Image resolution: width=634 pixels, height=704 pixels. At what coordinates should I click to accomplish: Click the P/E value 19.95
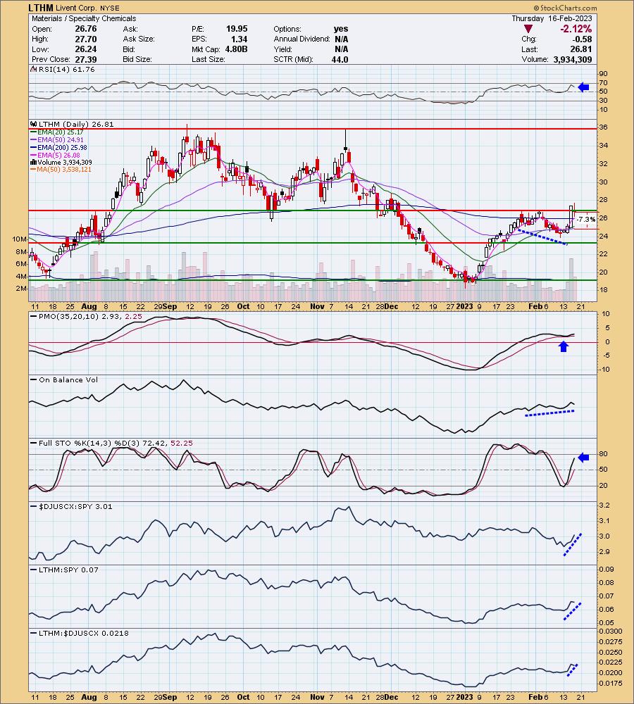[x=237, y=29]
